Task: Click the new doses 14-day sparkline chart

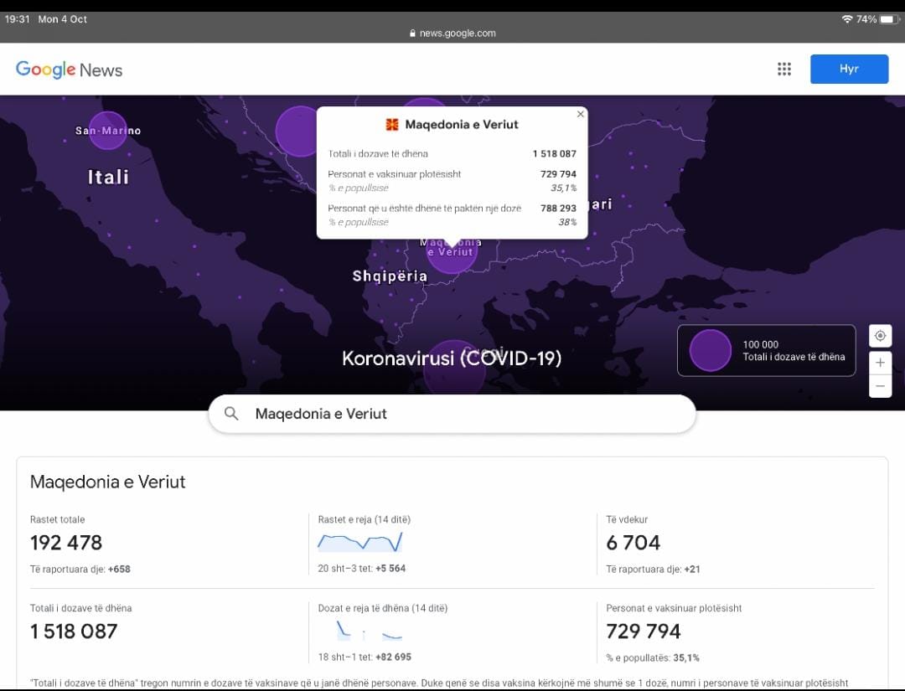Action: tap(369, 631)
